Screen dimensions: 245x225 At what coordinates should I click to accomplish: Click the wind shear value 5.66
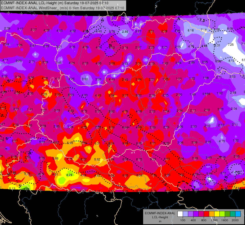[x=56, y=158]
